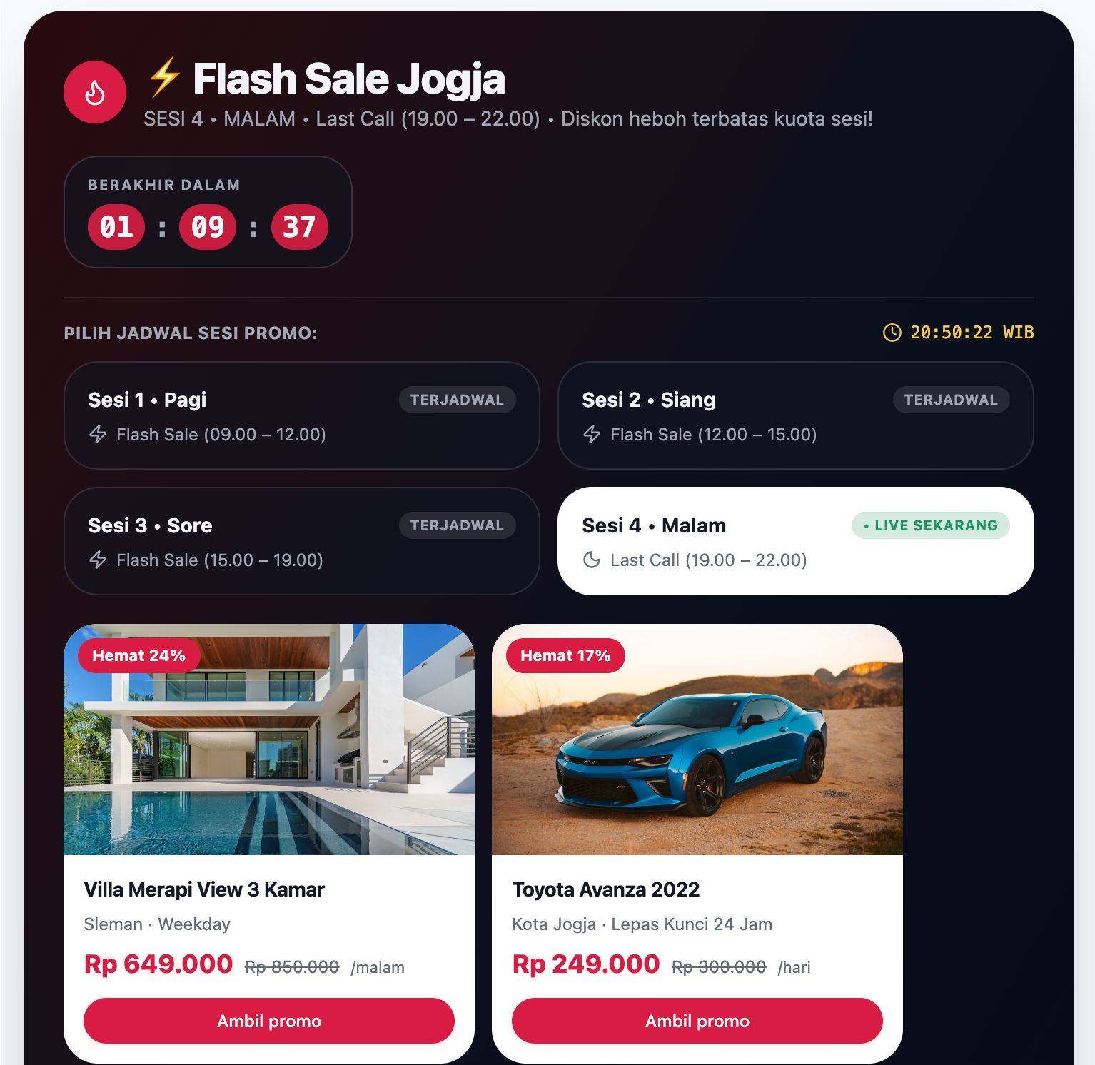
Task: Click Ambil promo for Villa Merapi View
Action: click(269, 1021)
